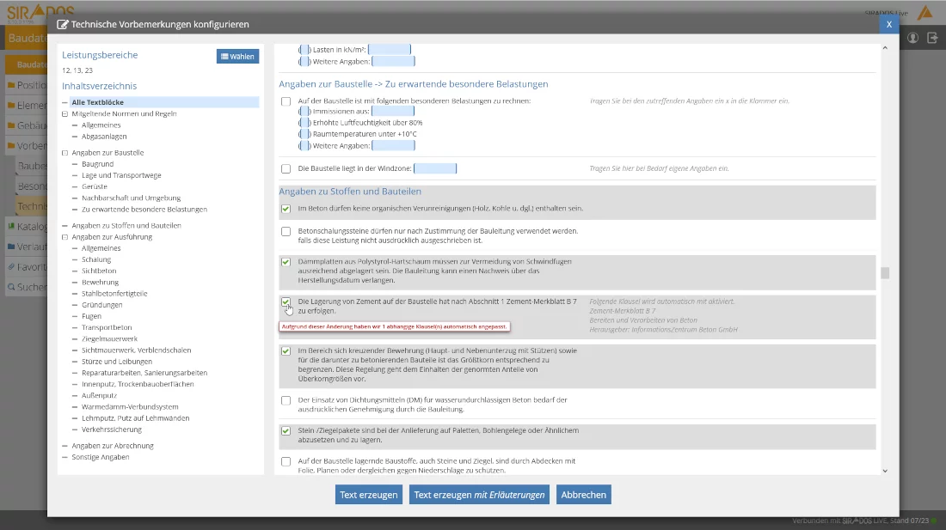The image size is (946, 530).
Task: Click the logout icon in the header
Action: click(x=931, y=38)
